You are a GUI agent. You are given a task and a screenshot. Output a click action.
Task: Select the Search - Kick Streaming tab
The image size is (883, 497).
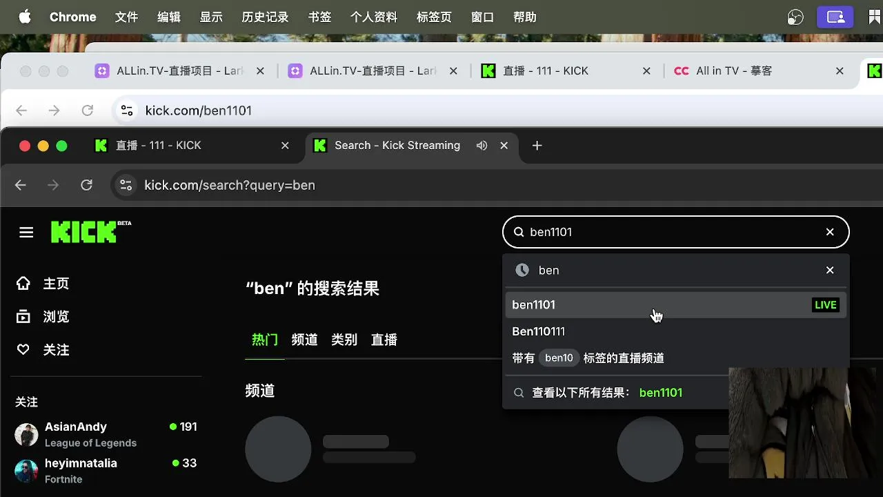tap(410, 146)
